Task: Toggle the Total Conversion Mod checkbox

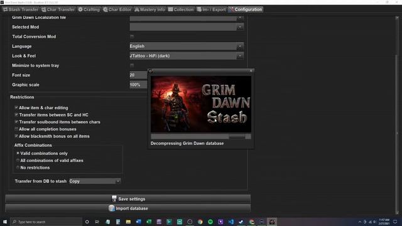Action: click(132, 36)
